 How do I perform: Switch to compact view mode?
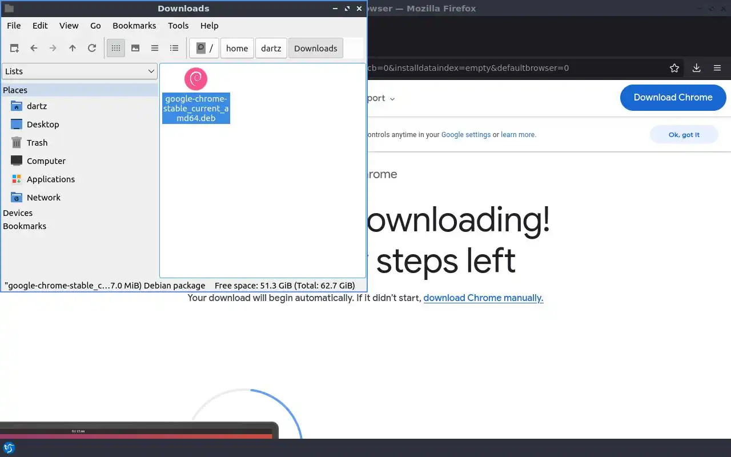click(x=155, y=49)
